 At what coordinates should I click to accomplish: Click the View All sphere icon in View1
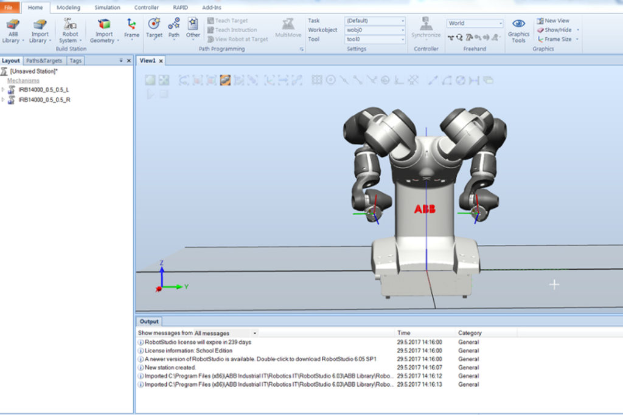tap(150, 80)
